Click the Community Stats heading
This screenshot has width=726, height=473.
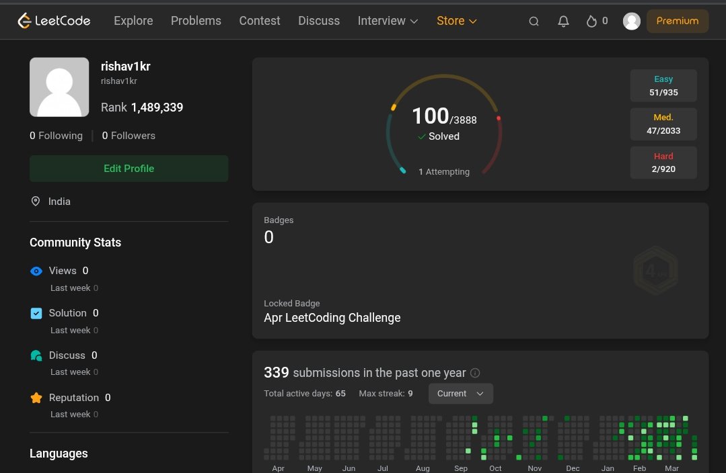click(75, 243)
